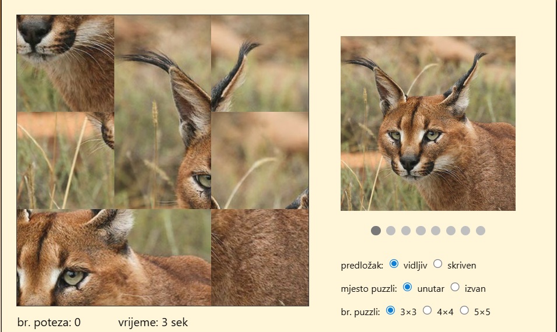Click the bottom-left puzzle piece with cat eye
This screenshot has width=557, height=332.
coord(65,257)
